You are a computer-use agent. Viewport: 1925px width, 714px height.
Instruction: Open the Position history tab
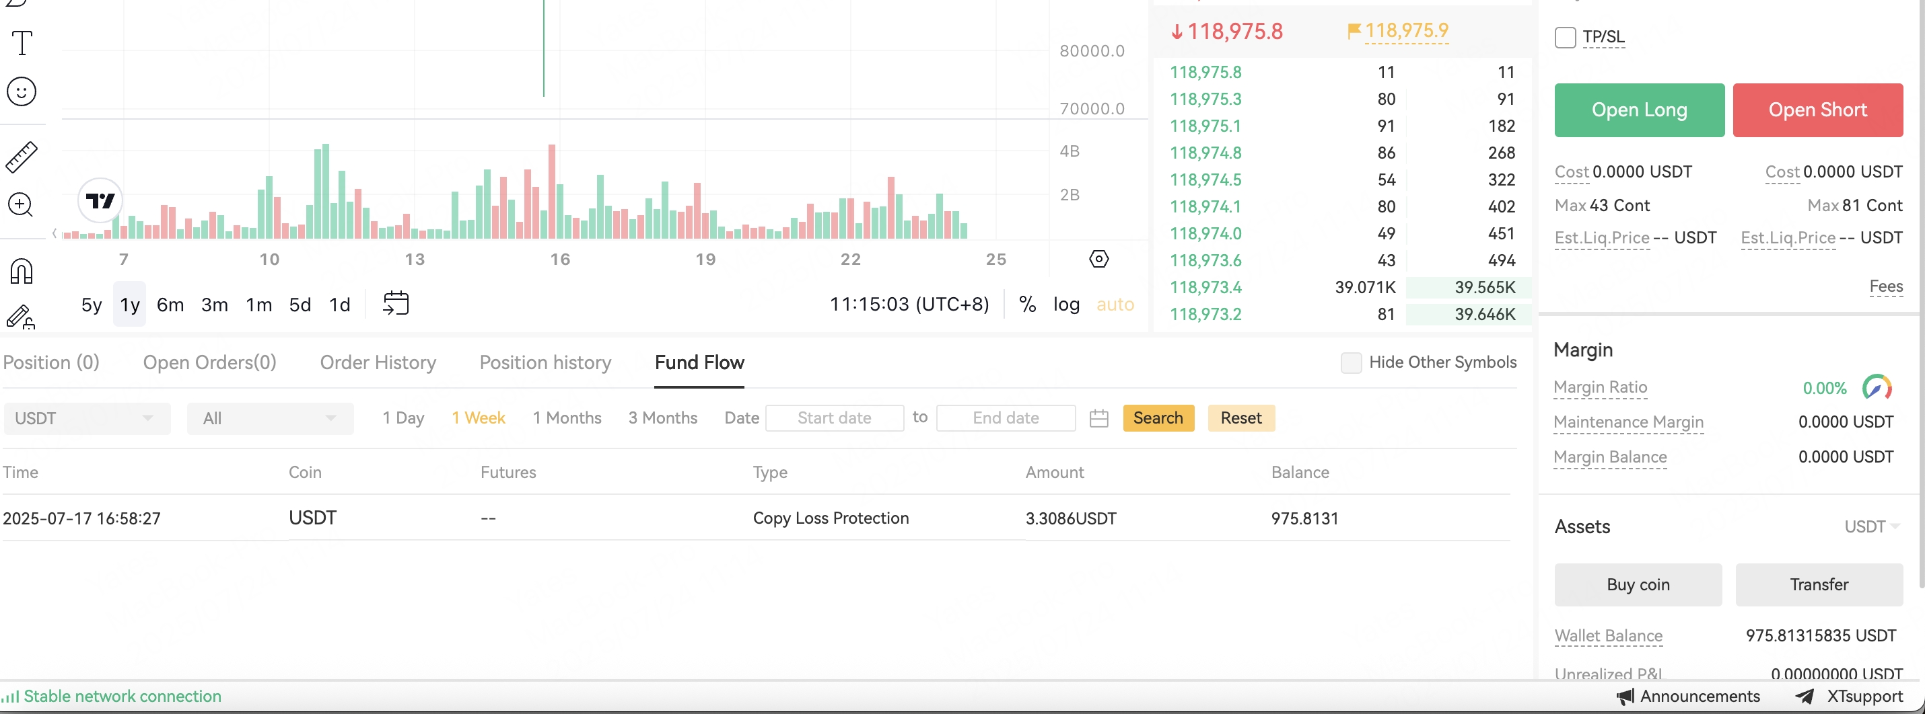(545, 362)
